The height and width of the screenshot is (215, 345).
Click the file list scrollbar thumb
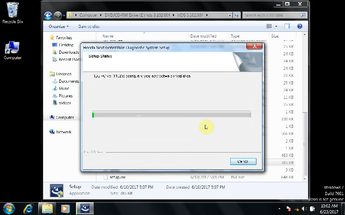(305, 144)
